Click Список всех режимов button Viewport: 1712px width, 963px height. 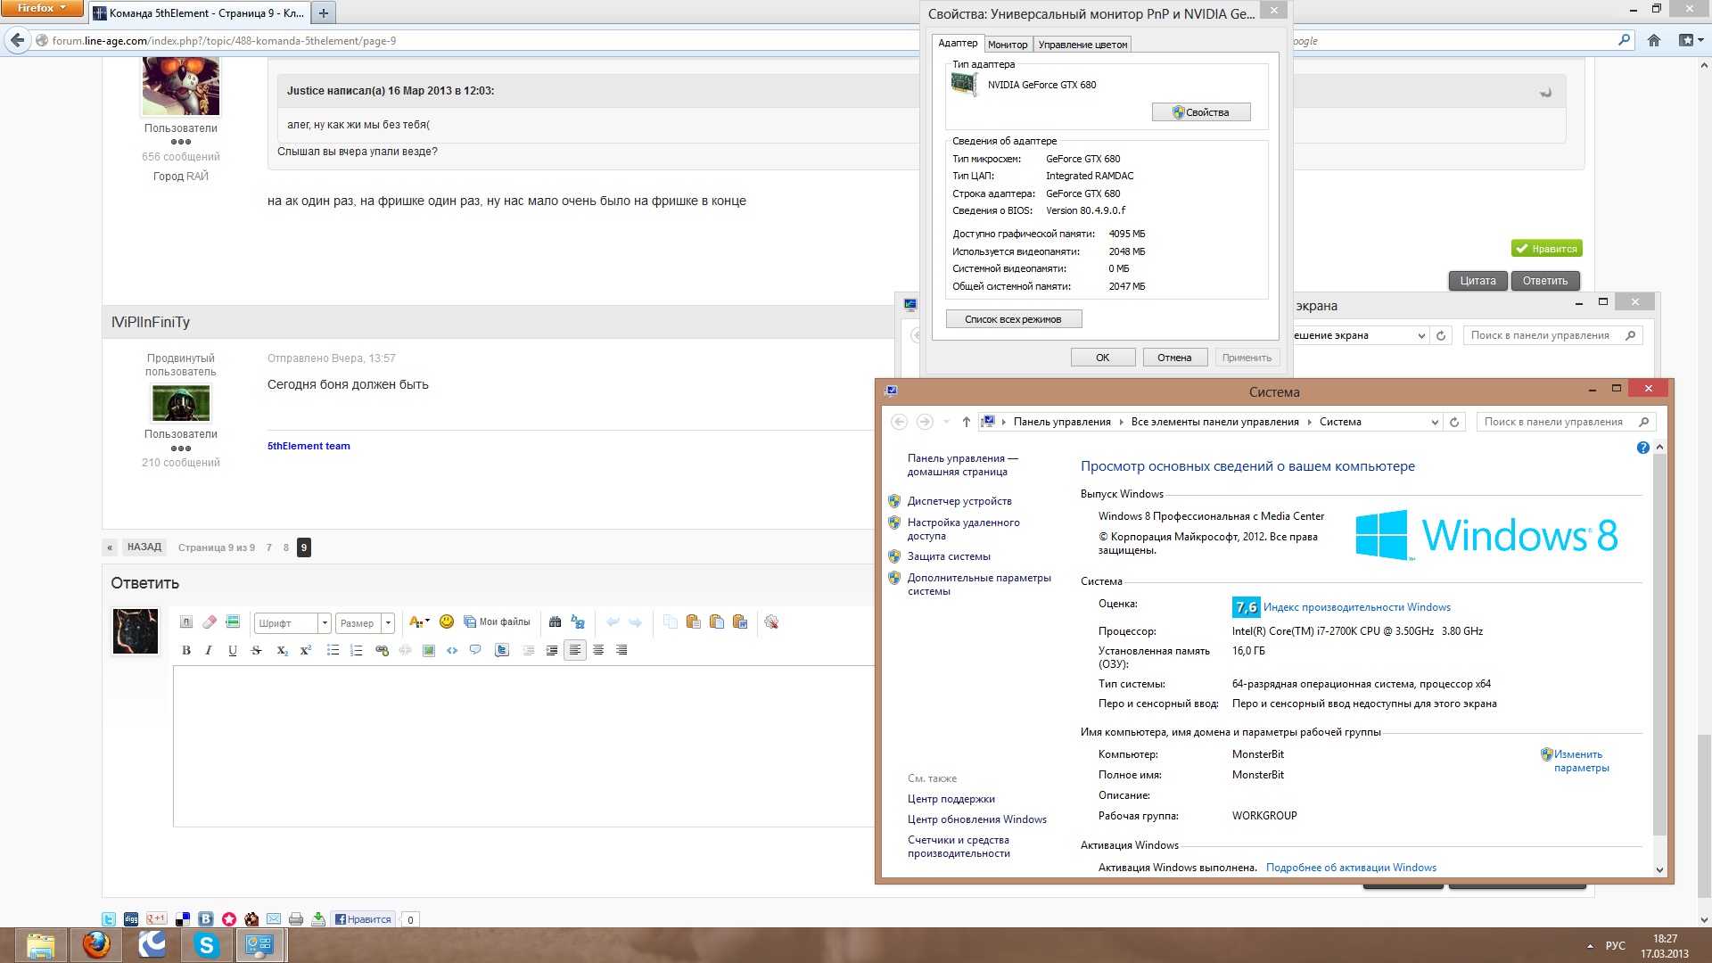[x=1013, y=319]
